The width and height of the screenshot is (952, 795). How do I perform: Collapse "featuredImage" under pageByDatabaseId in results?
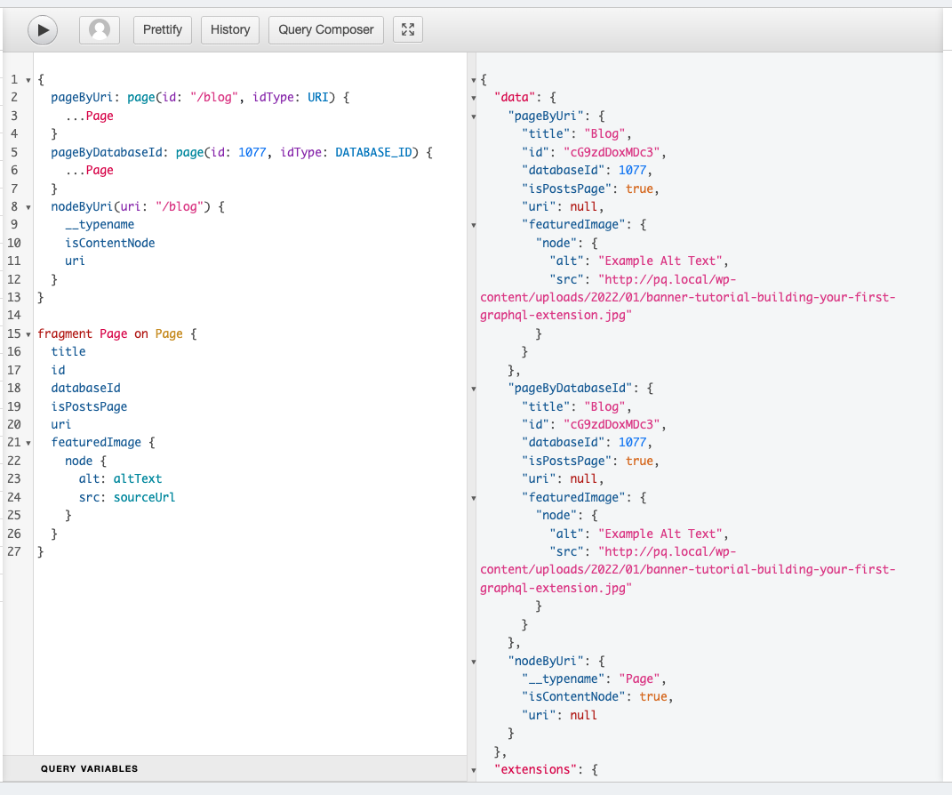click(x=474, y=498)
